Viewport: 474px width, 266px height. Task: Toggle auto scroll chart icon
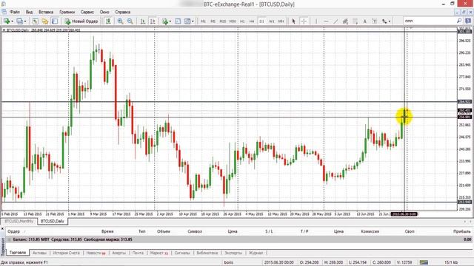[x=143, y=21]
